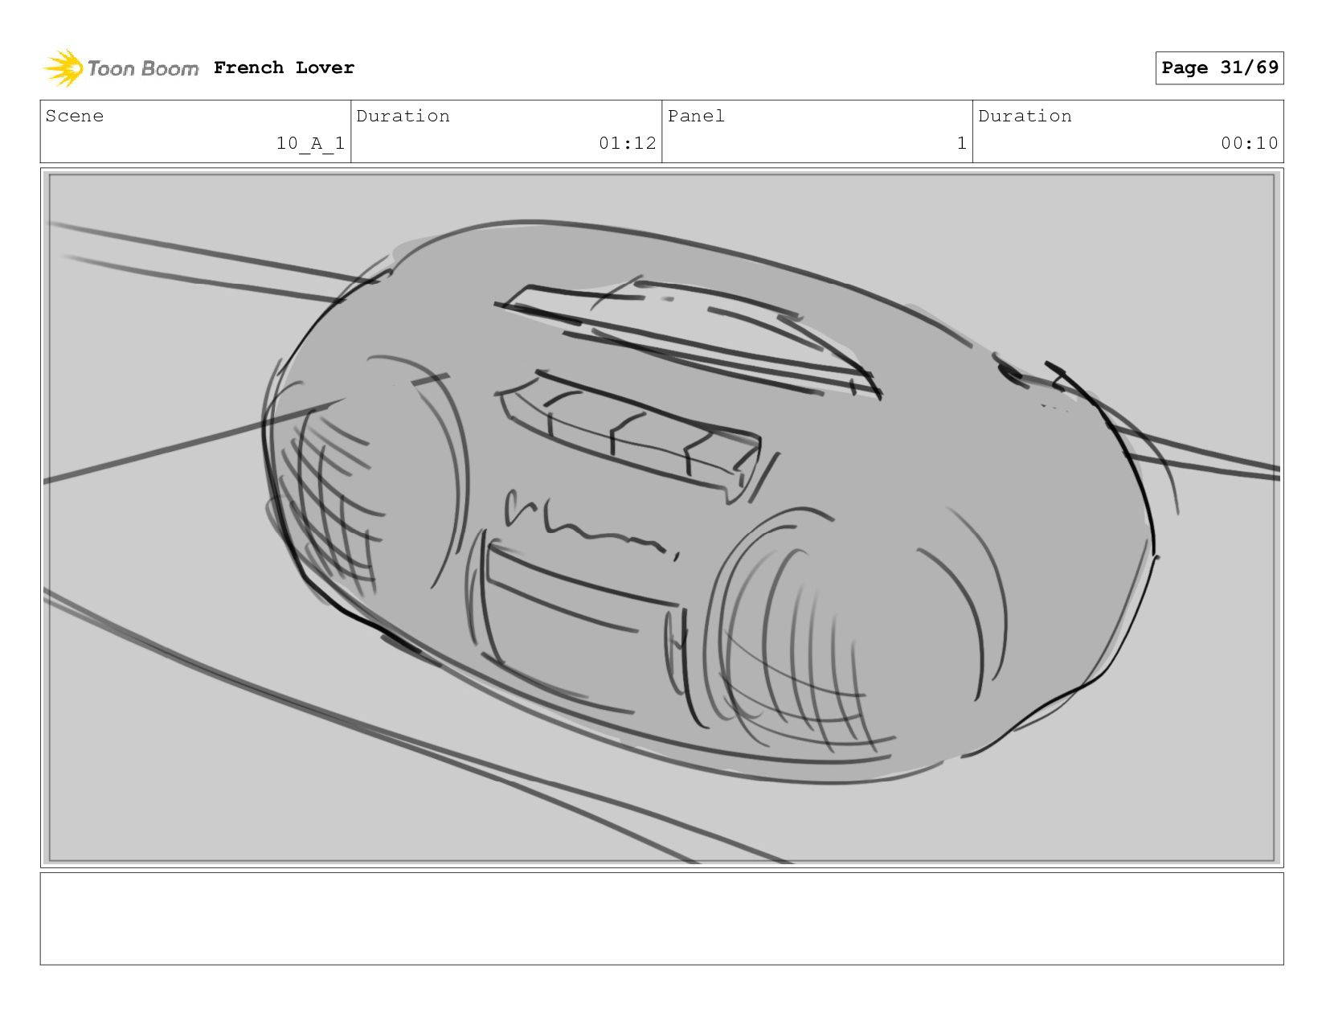1326x1025 pixels.
Task: Click the scene duration value '01:12'
Action: click(x=627, y=143)
